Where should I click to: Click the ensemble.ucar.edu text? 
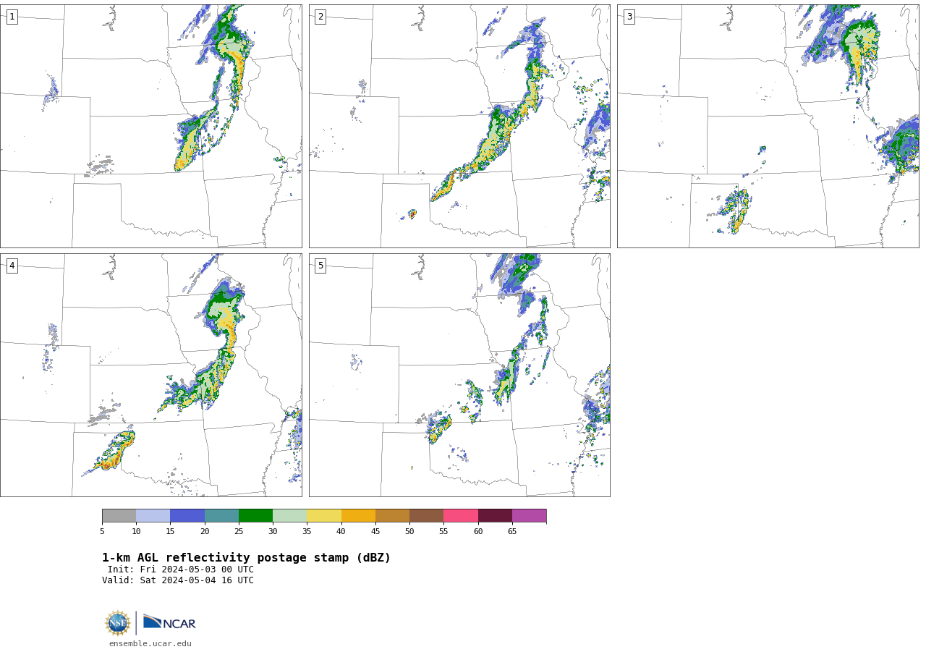point(150,644)
